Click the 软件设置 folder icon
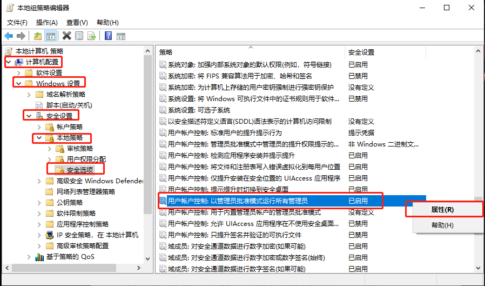485x286 pixels. click(x=29, y=73)
